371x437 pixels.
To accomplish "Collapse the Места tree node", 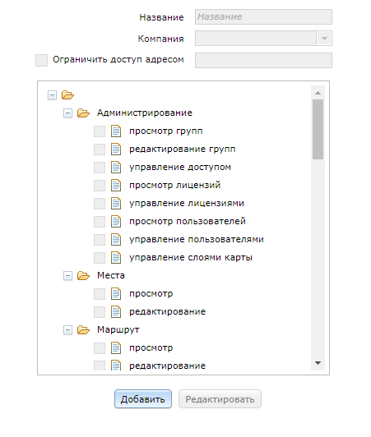I will point(67,276).
